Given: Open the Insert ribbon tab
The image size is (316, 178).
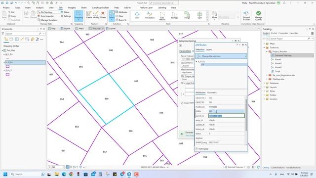Looking at the screenshot, I should coord(28,8).
